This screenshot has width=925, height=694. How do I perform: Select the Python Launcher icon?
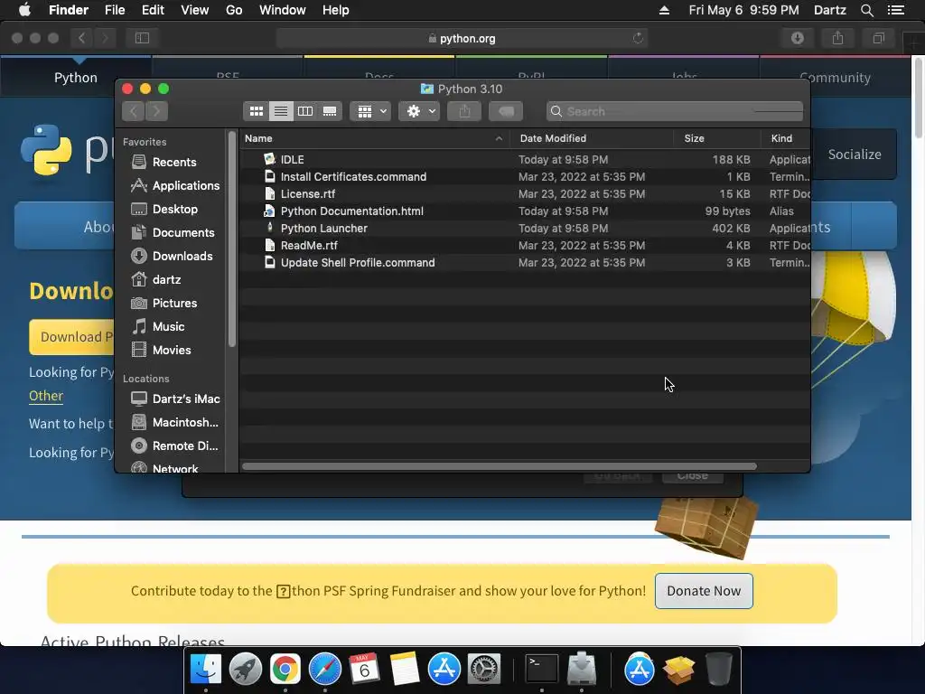point(269,228)
